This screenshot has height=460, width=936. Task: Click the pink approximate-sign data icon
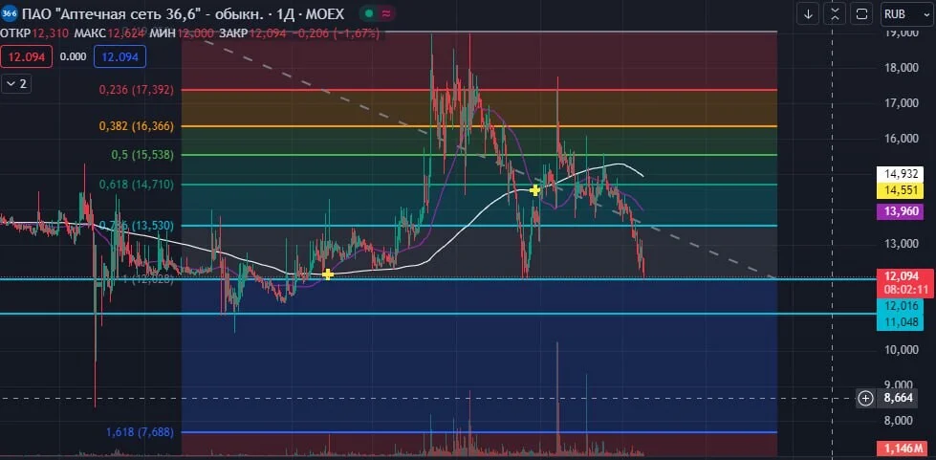[387, 13]
